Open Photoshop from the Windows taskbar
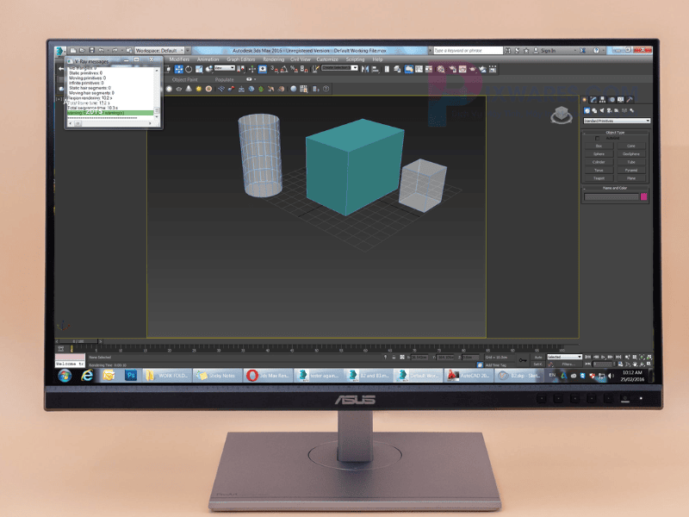Screen dimensions: 689x517 [x=131, y=376]
